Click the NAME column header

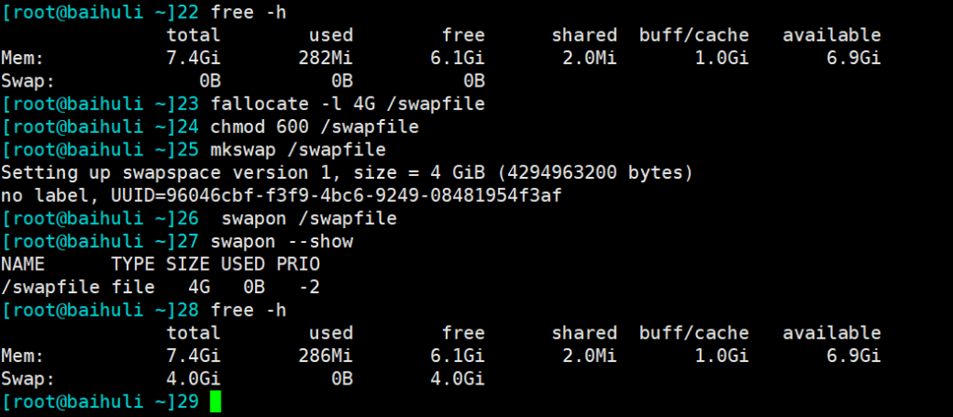tap(23, 264)
